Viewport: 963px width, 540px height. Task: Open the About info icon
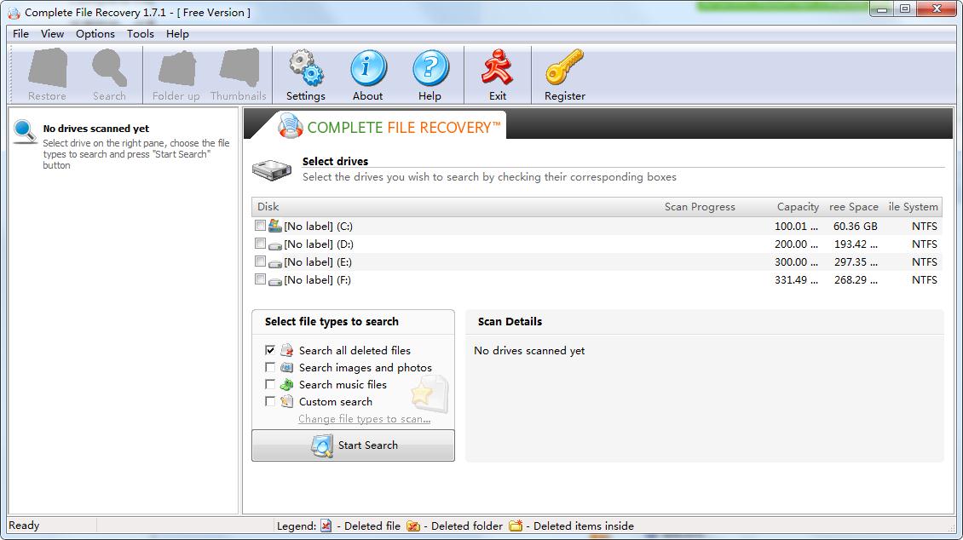coord(368,67)
